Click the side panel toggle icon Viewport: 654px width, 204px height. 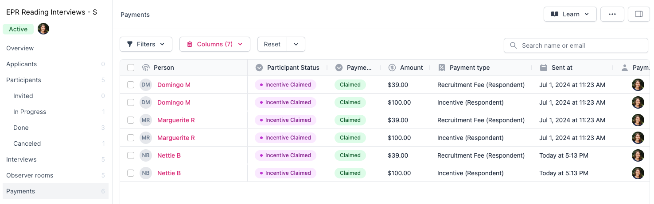638,14
